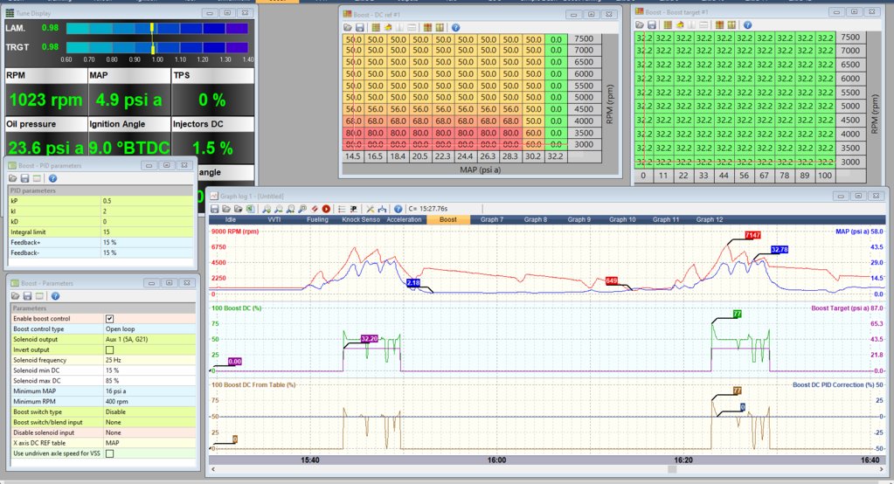
Task: Open the help icon in the Graph log toolbar
Action: click(398, 209)
